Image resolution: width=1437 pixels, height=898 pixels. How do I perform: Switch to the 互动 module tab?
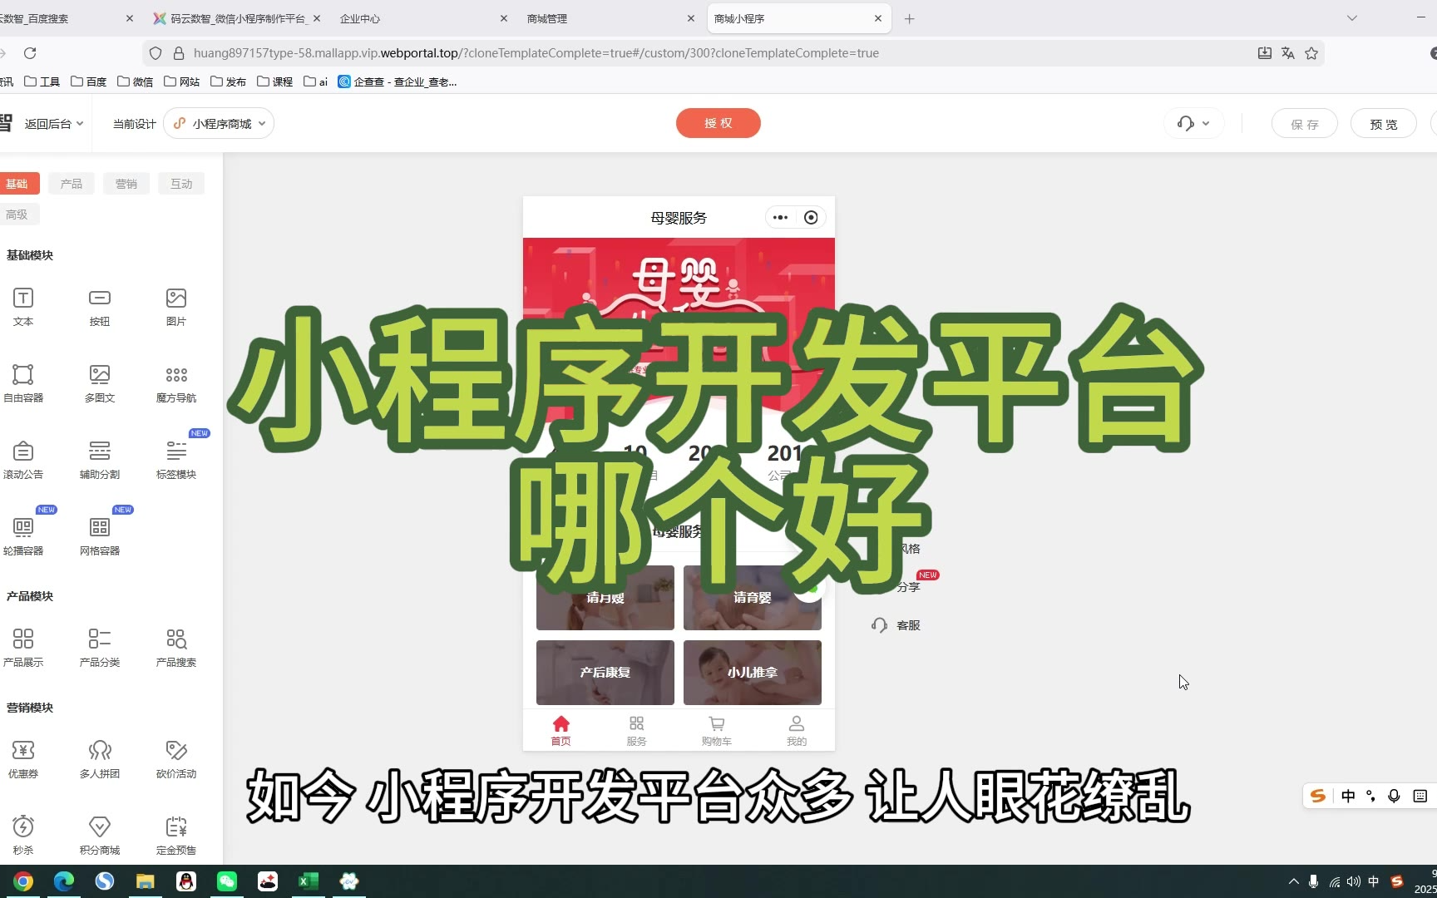pos(181,184)
